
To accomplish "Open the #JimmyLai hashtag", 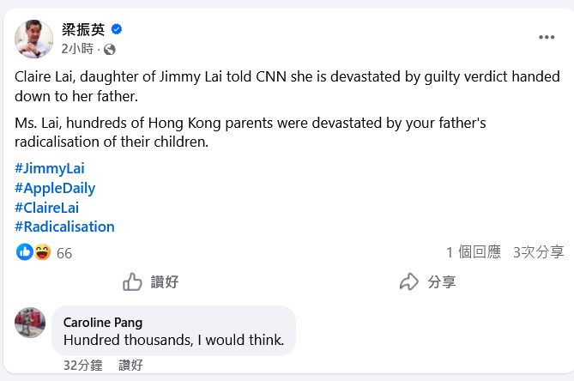I will coord(50,168).
